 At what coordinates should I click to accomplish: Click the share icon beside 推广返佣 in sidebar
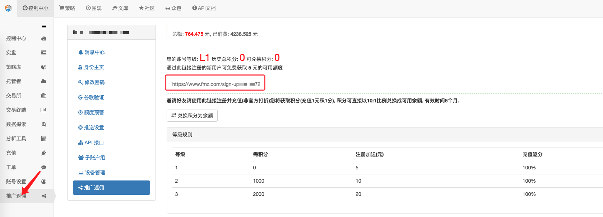(x=44, y=196)
